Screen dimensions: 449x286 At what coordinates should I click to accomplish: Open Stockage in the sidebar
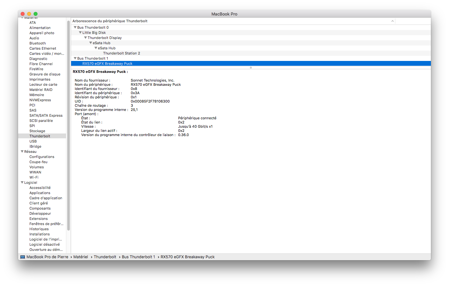point(37,131)
